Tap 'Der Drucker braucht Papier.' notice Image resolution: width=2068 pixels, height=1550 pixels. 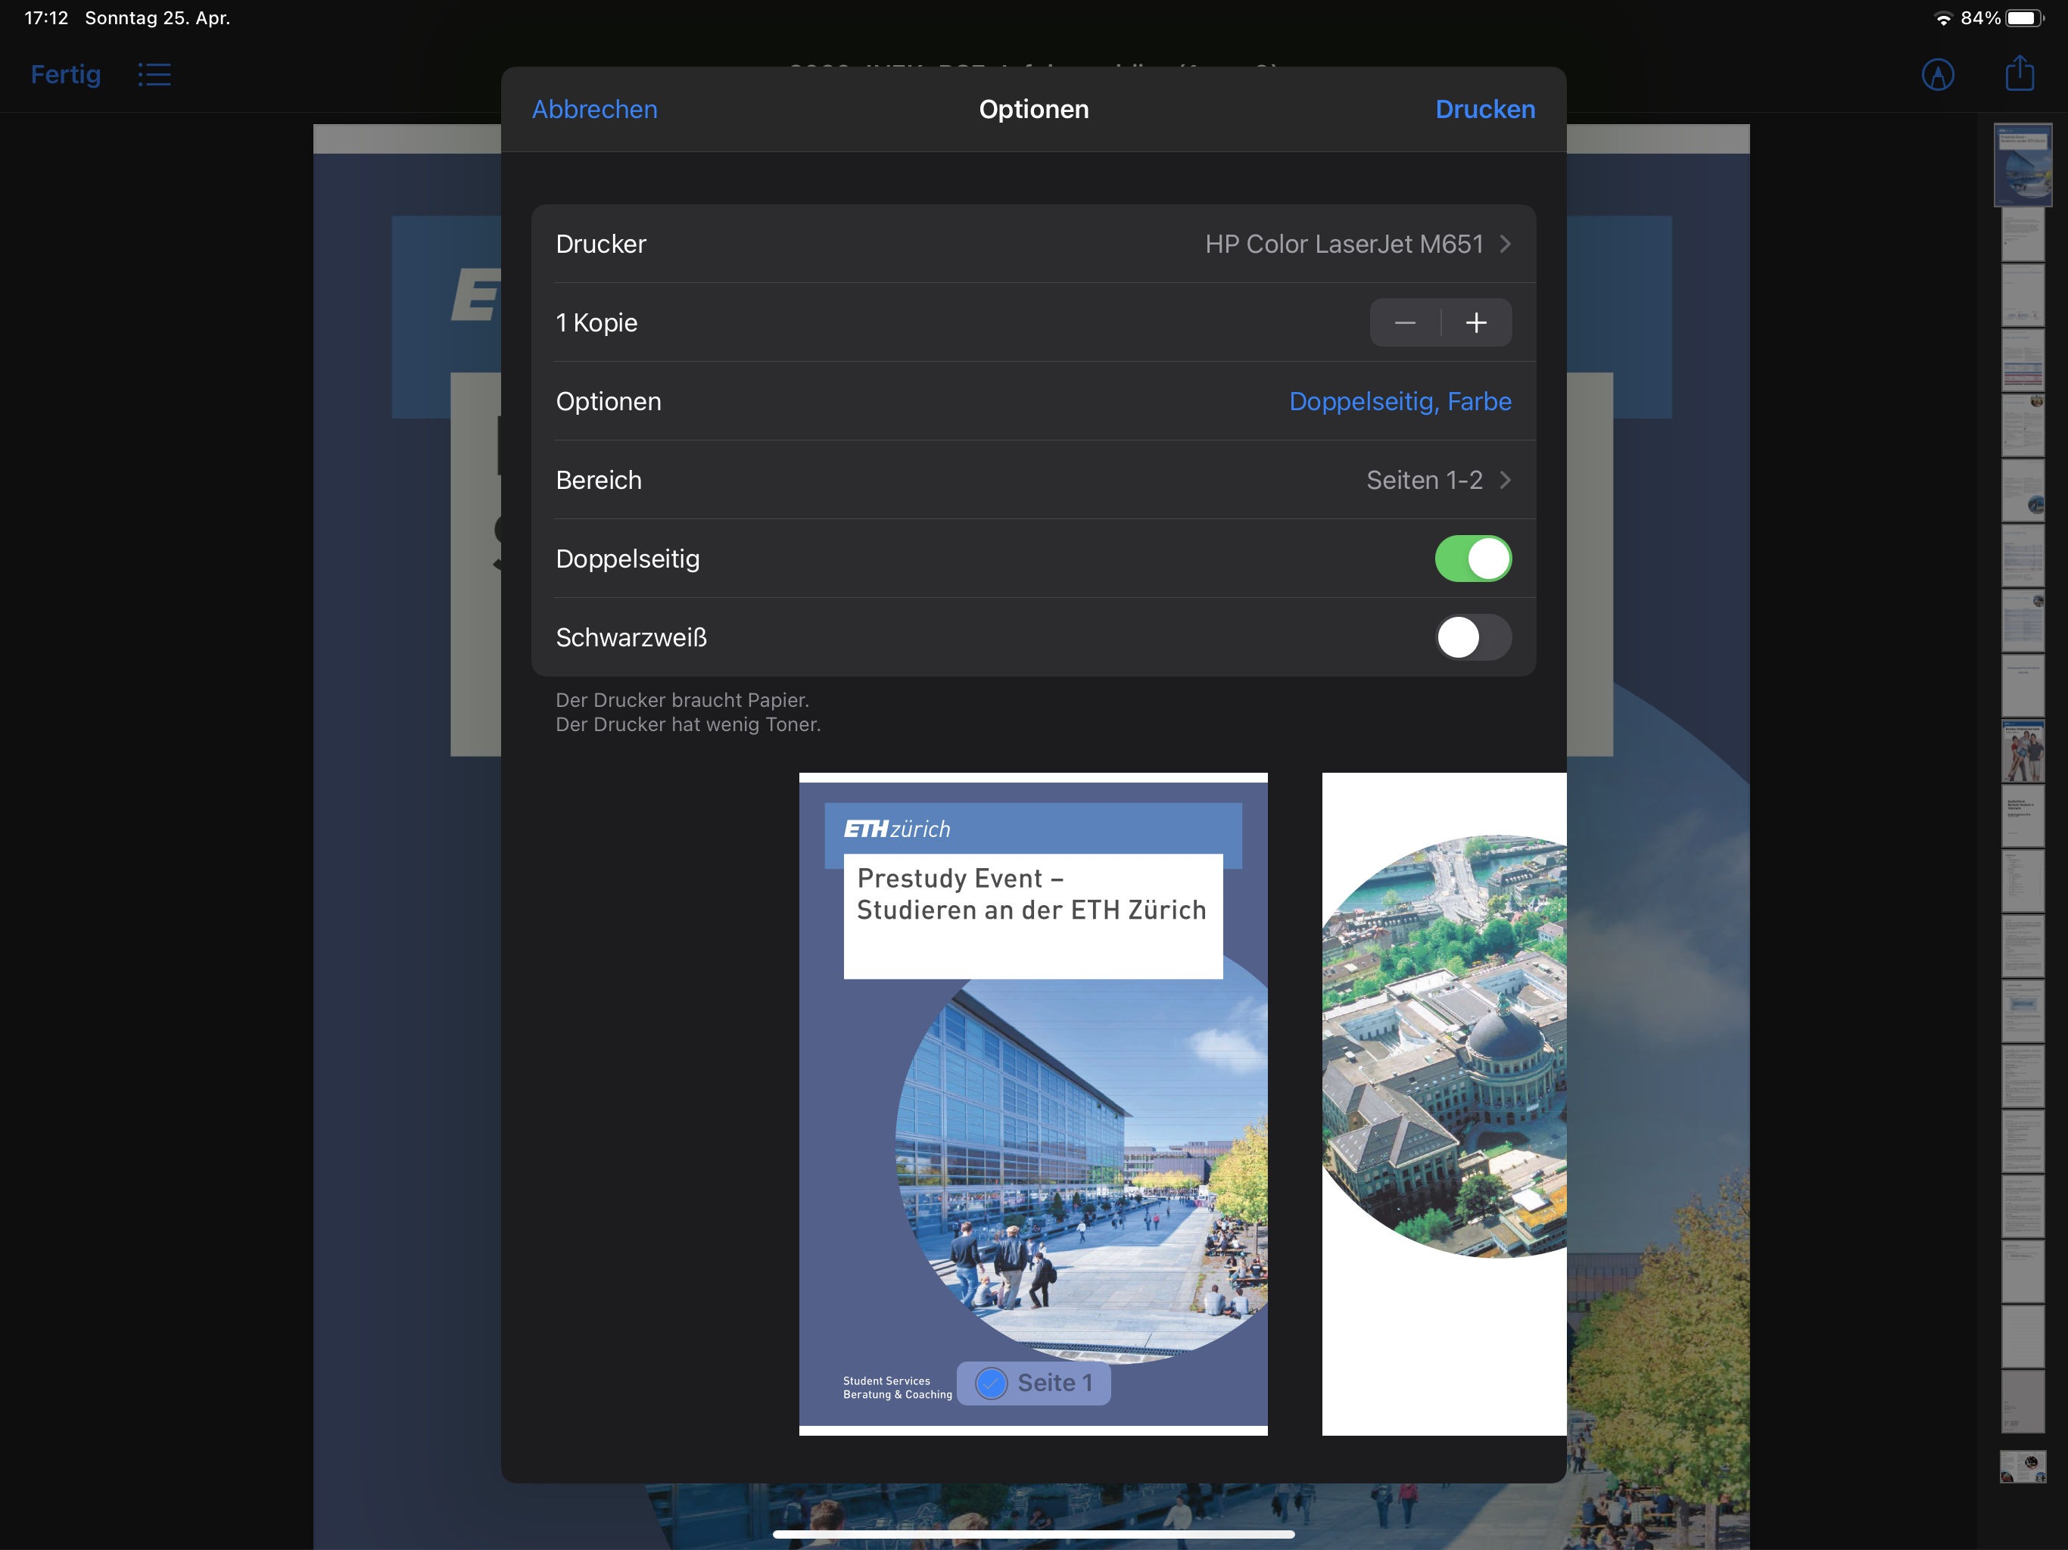[683, 700]
